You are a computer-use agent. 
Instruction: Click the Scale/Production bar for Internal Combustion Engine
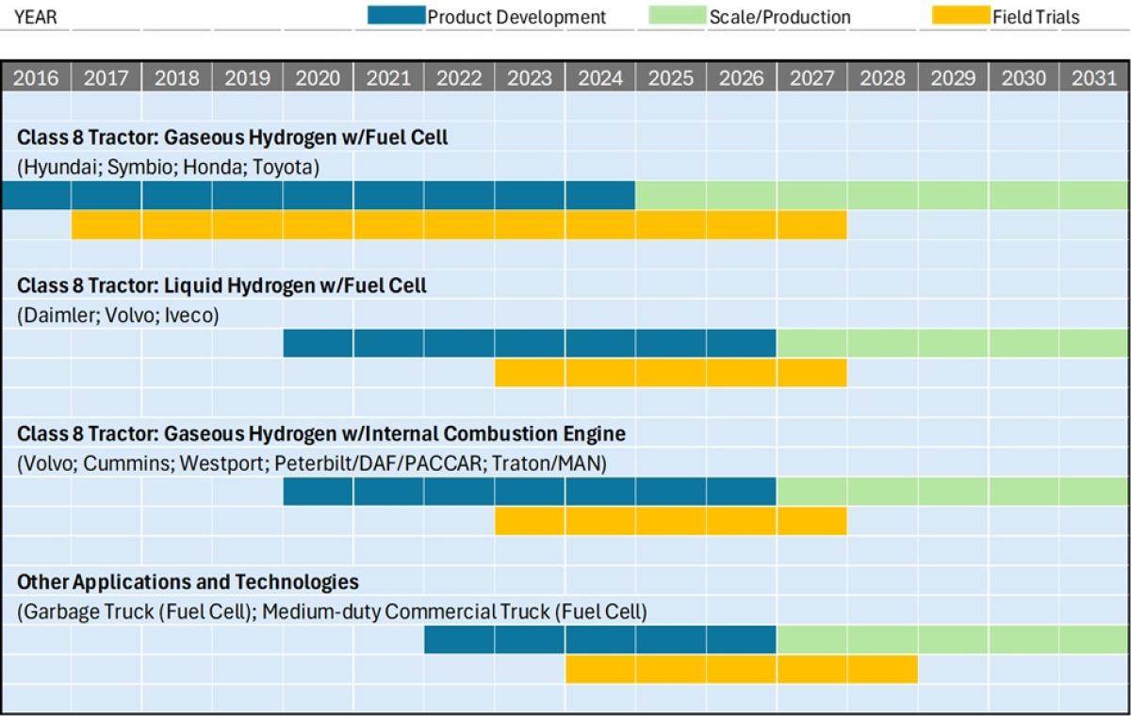click(952, 491)
